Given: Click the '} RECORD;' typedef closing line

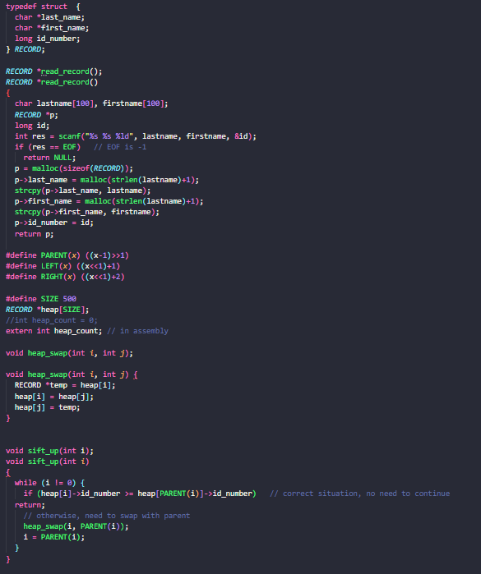Looking at the screenshot, I should (x=25, y=49).
